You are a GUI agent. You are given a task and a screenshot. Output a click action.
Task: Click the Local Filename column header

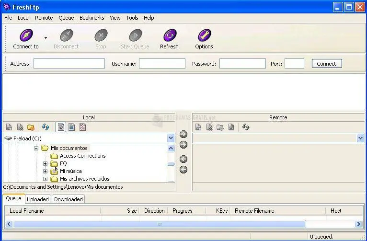point(53,211)
